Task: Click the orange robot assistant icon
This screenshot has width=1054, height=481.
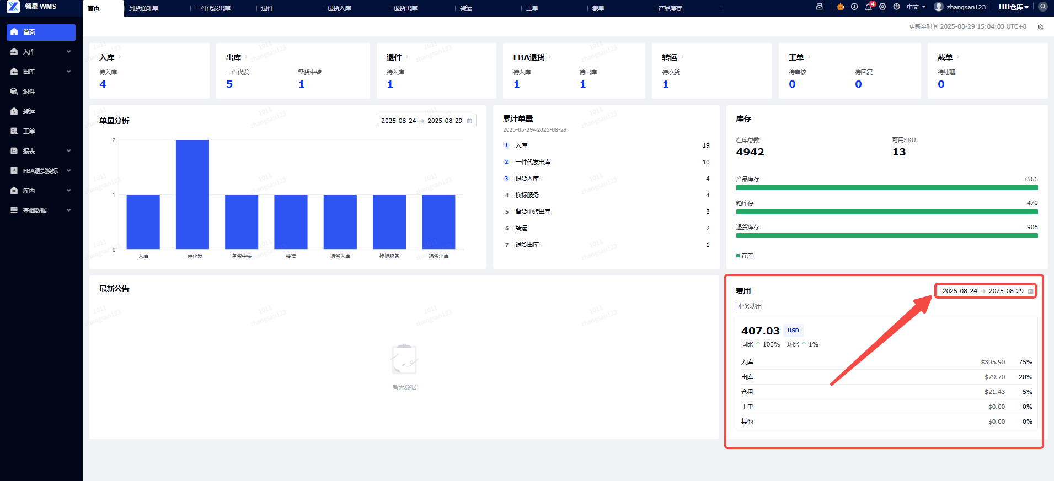Action: tap(840, 7)
